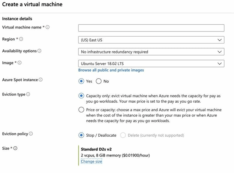Select Delete eviction policy radio
This screenshot has height=173, width=234.
coord(123,135)
